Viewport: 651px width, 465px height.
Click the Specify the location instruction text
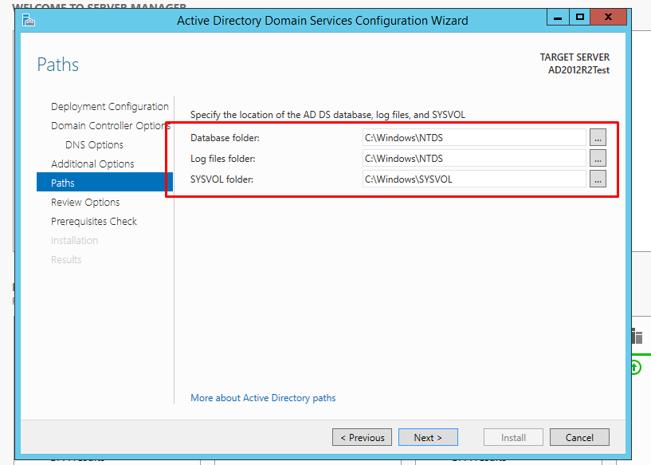tap(327, 115)
